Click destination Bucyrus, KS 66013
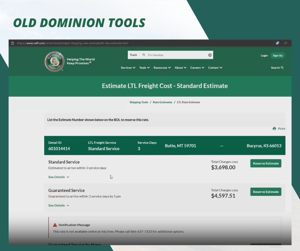Image resolution: width=300 pixels, height=251 pixels. (264, 146)
